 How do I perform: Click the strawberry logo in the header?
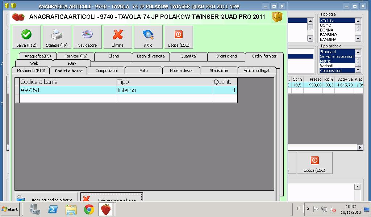[18, 17]
